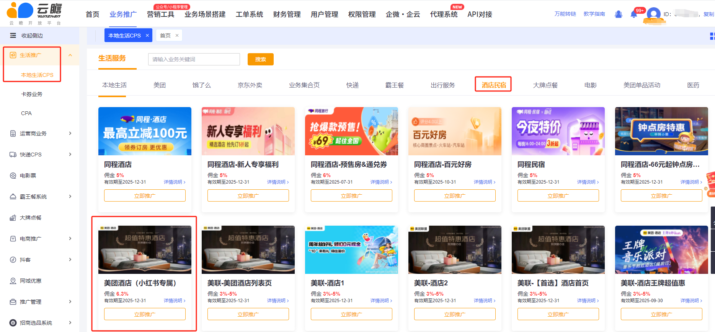Screen dimensions: 715x332
Task: Open 详情说明 for 美联-酒店1
Action: pos(381,301)
